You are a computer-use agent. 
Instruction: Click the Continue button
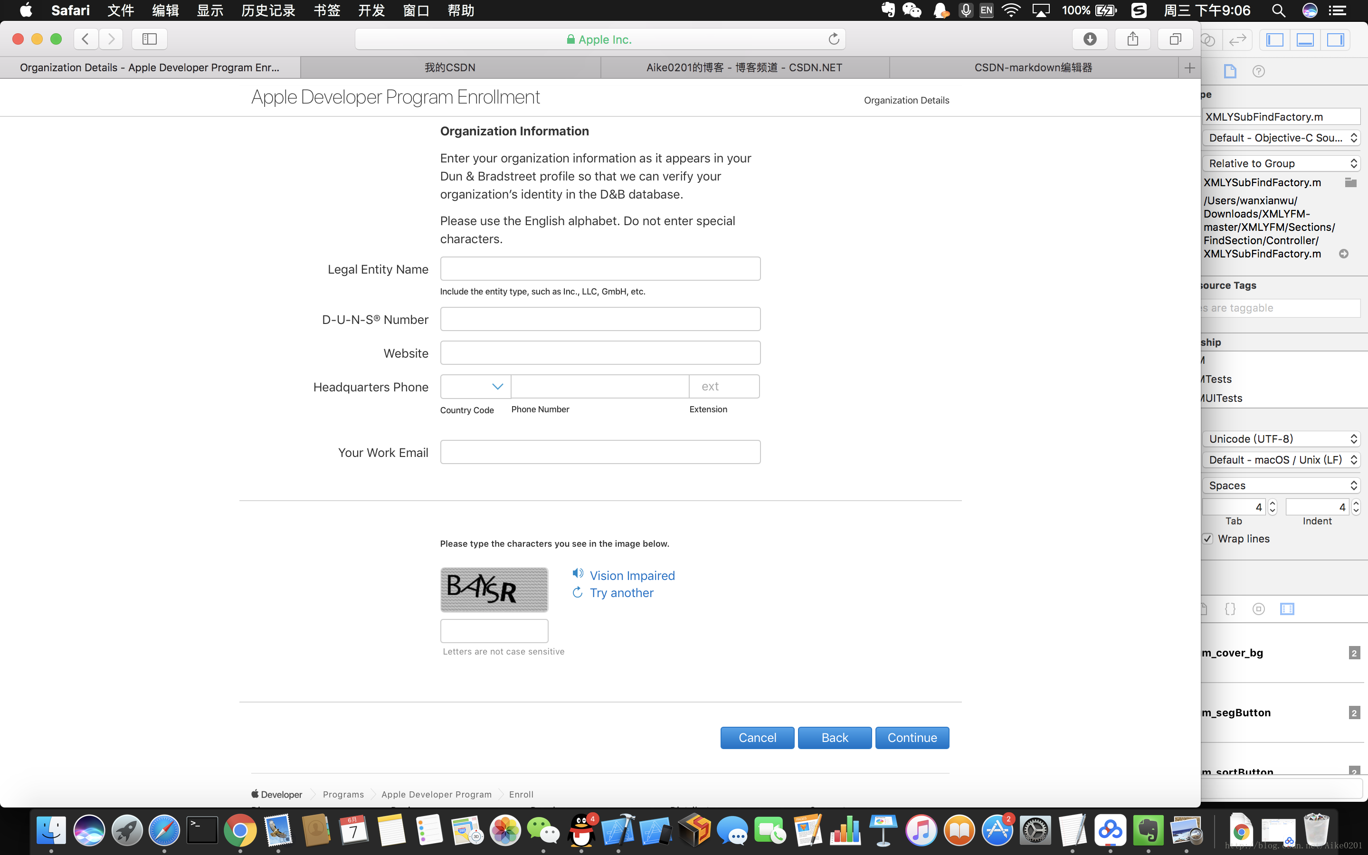pyautogui.click(x=912, y=737)
